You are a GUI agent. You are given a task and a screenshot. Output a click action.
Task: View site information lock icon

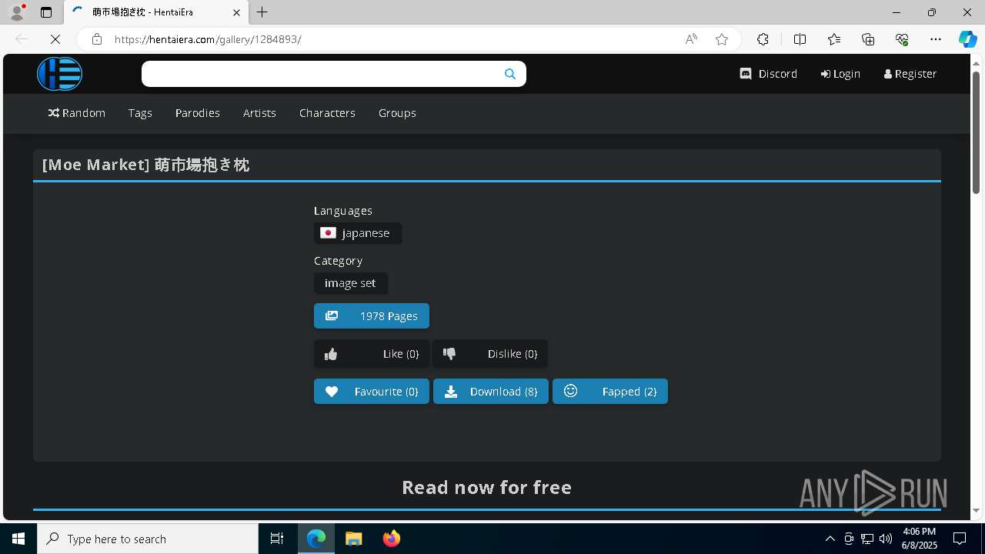pos(97,39)
